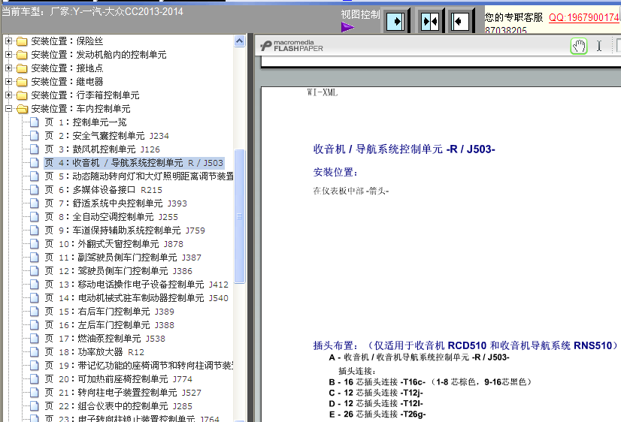
Task: Click connector line D - 12 芯插头连接 -T12l-
Action: (x=376, y=403)
